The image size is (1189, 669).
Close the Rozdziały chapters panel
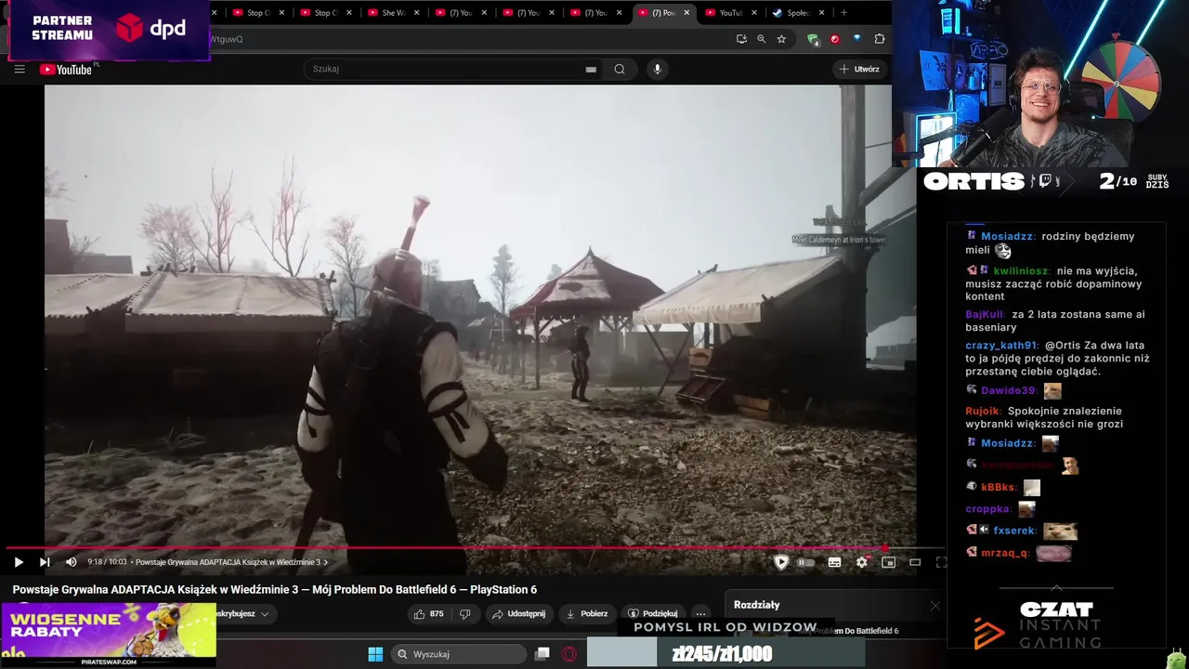[x=935, y=605]
